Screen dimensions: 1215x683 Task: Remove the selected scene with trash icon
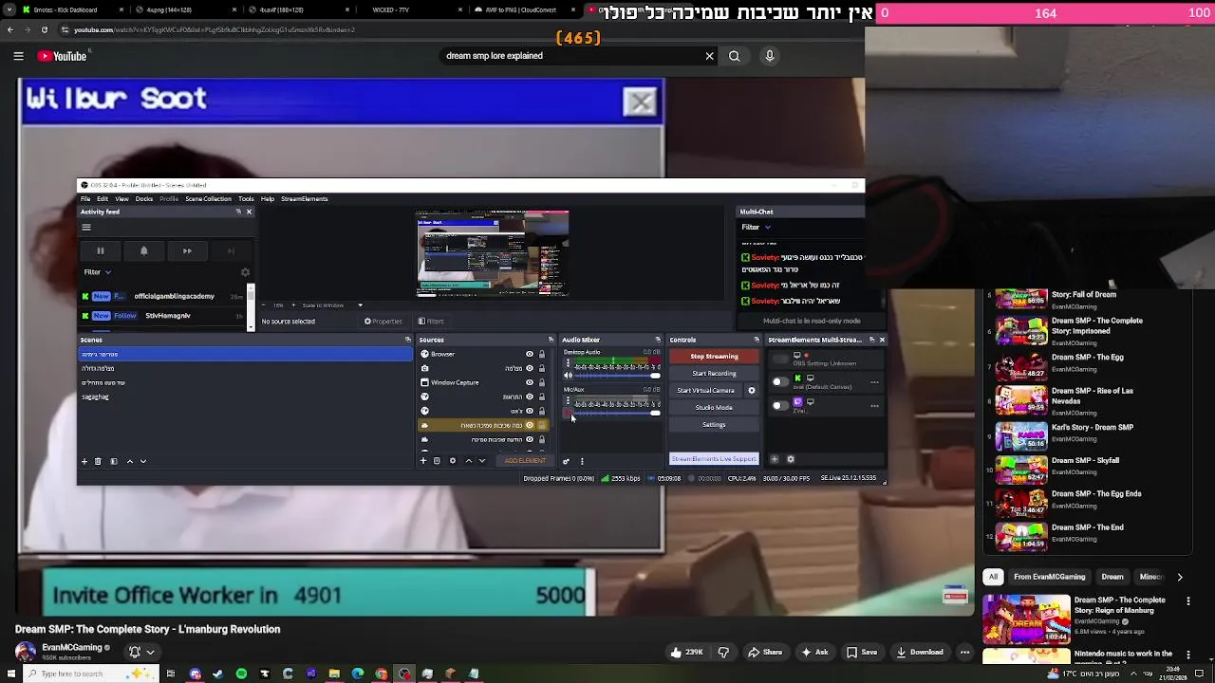coord(99,461)
